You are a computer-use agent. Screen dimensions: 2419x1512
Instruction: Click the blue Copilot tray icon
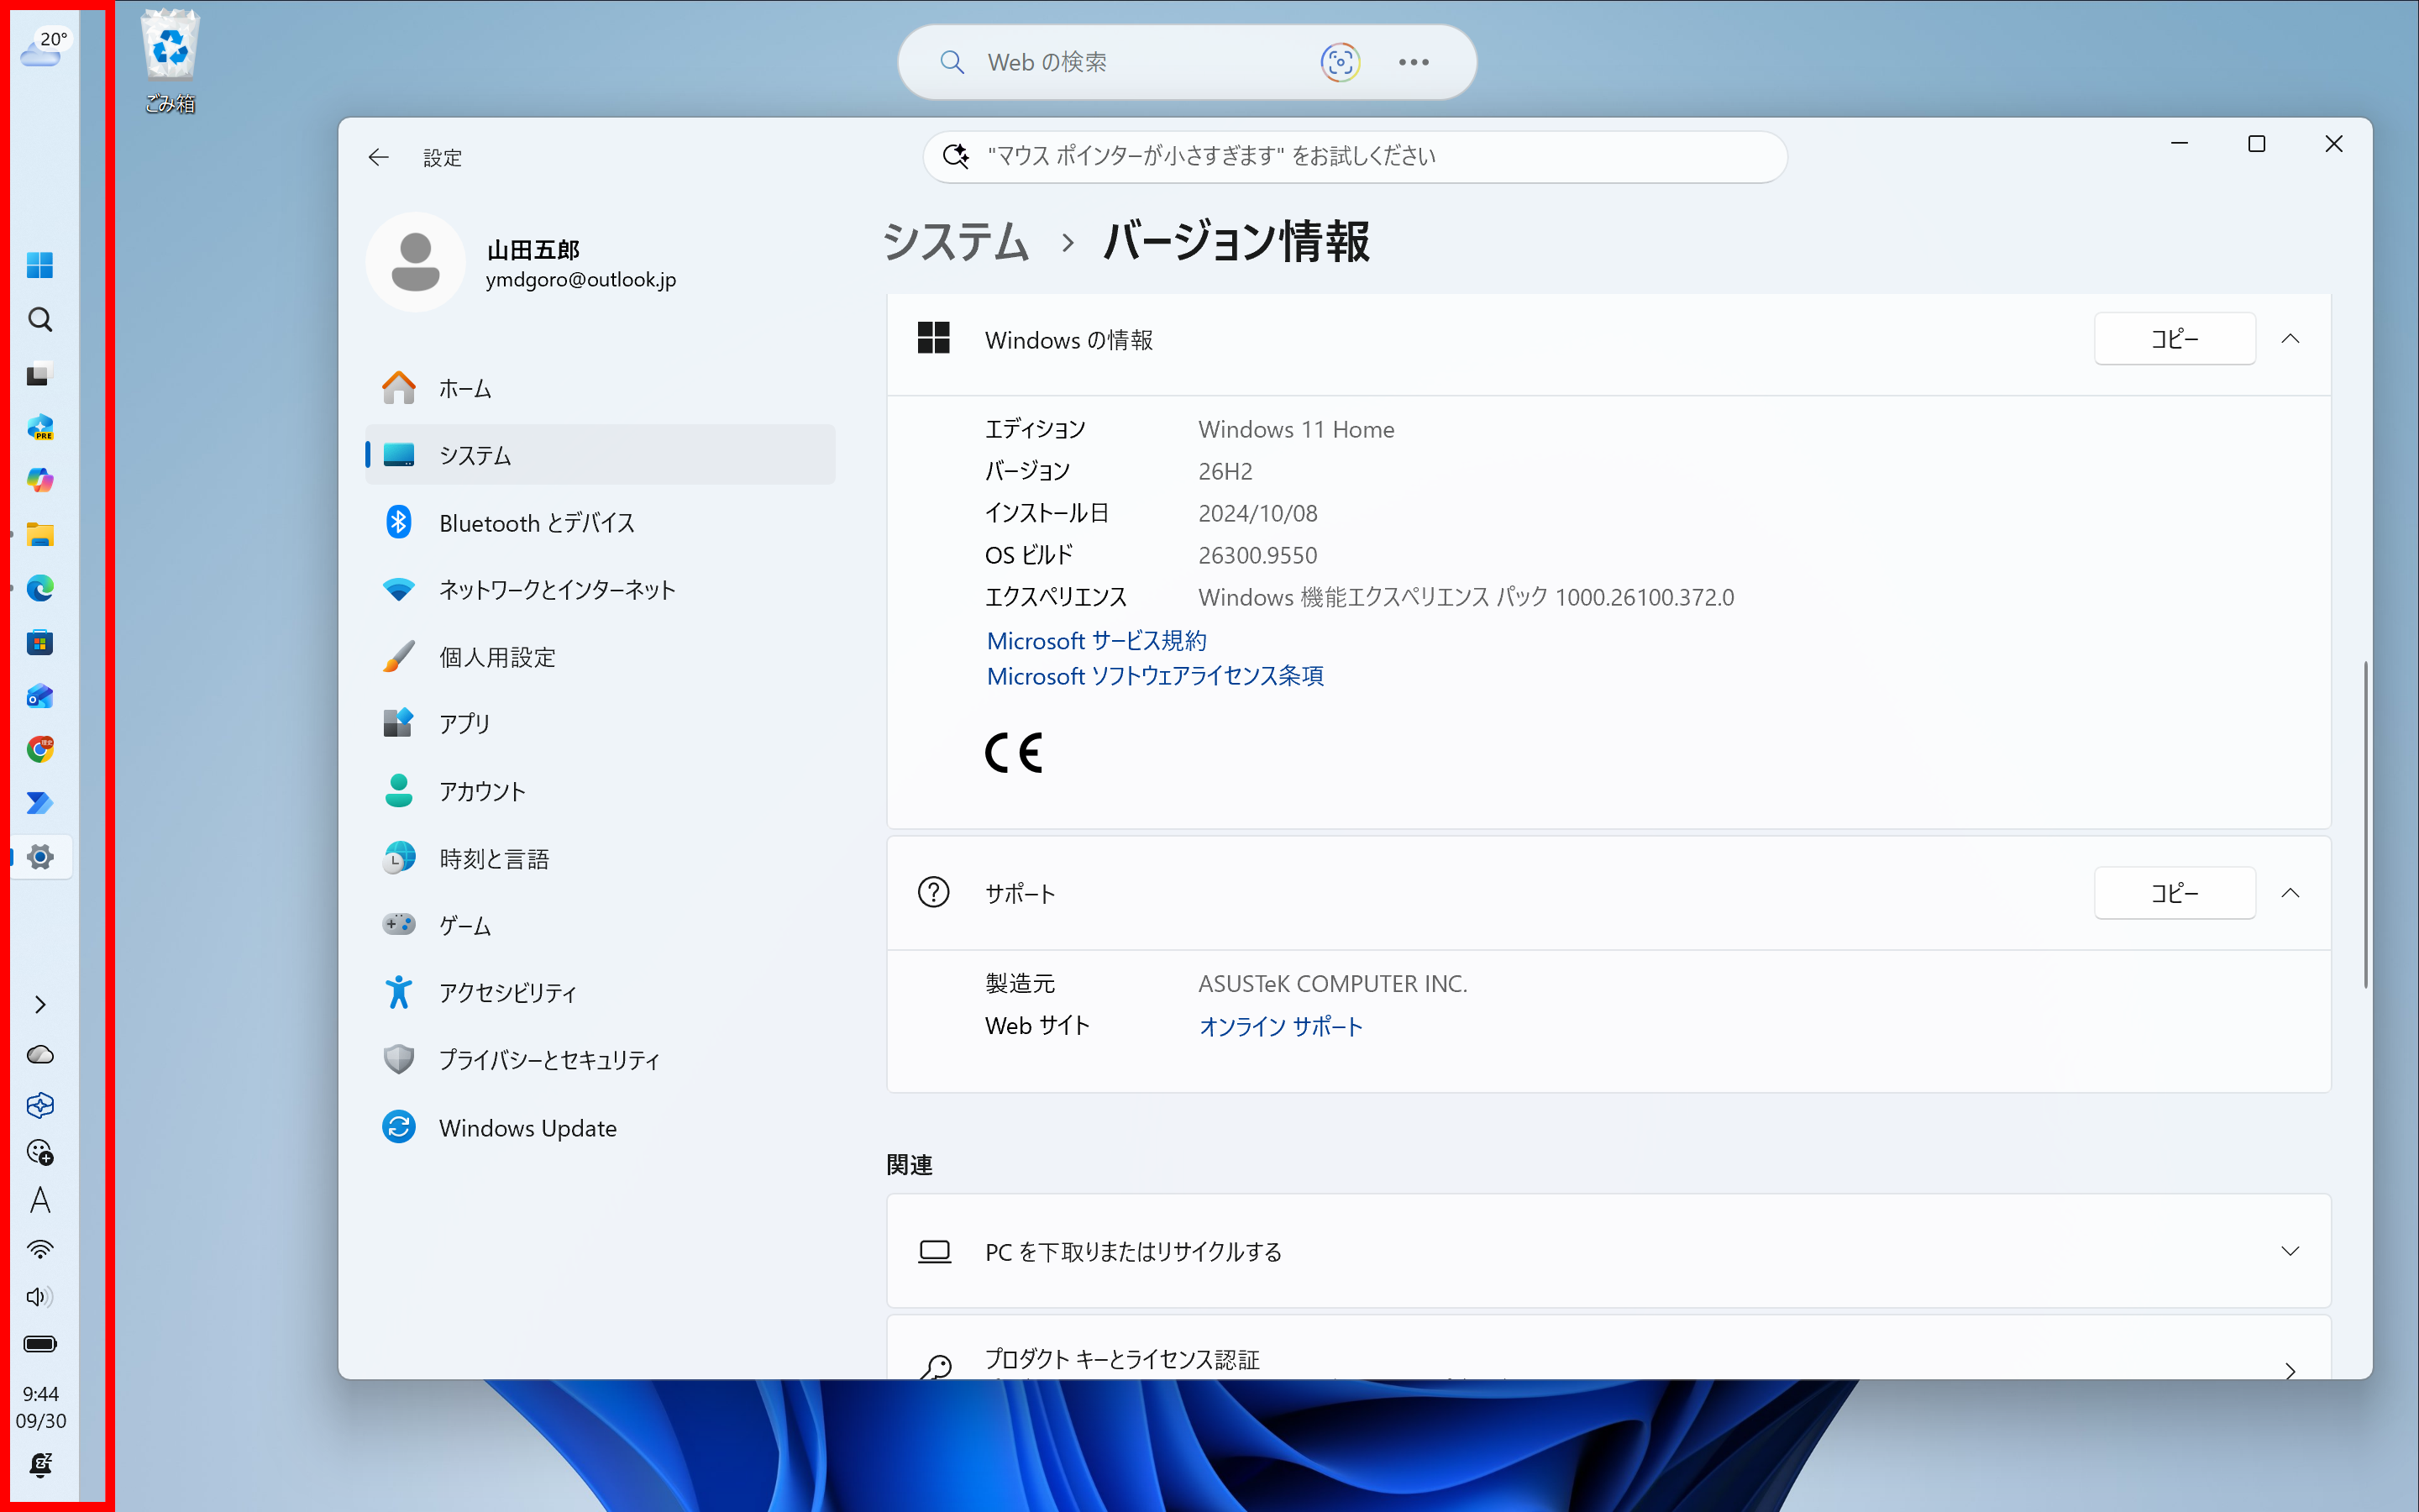point(40,1105)
